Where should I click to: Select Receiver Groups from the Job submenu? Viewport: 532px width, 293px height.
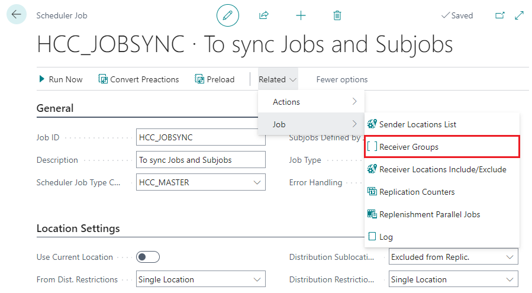point(408,147)
